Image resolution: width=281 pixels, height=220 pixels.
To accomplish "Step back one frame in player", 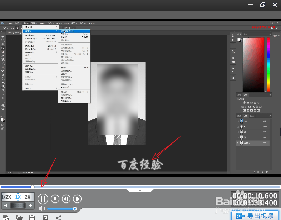I will click(66, 199).
